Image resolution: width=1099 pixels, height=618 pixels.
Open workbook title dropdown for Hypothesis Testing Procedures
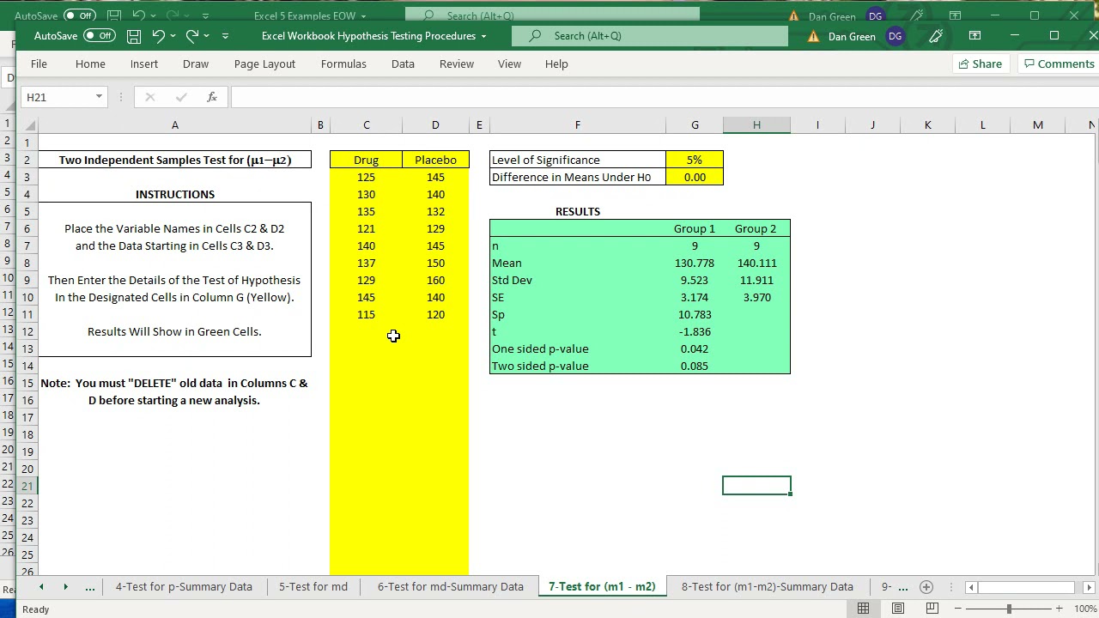coord(483,36)
